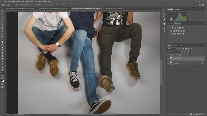Open the layer Fill dropdown arrow
Image resolution: width=207 pixels, height=116 pixels.
coord(191,55)
